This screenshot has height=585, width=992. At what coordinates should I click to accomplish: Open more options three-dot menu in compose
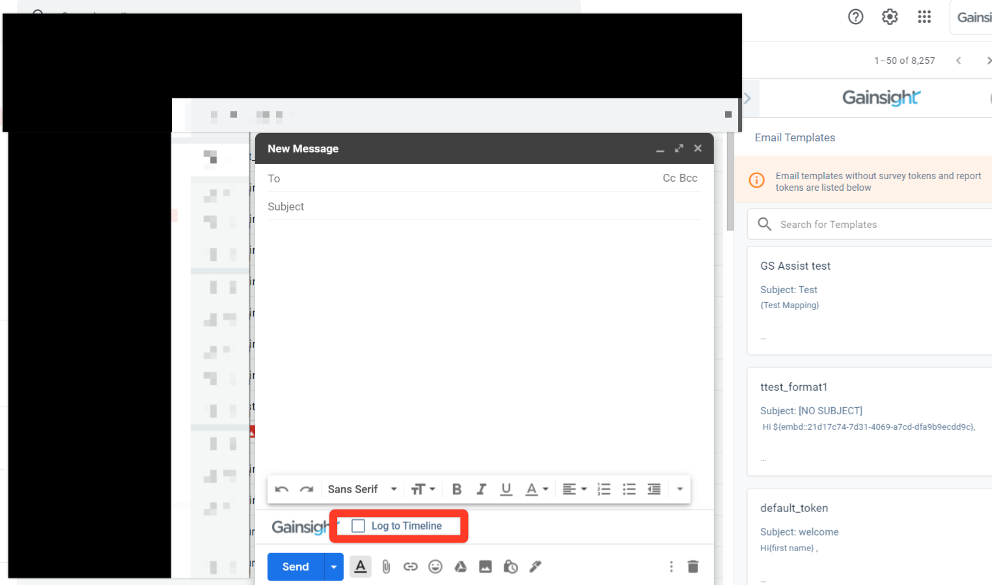coord(671,567)
